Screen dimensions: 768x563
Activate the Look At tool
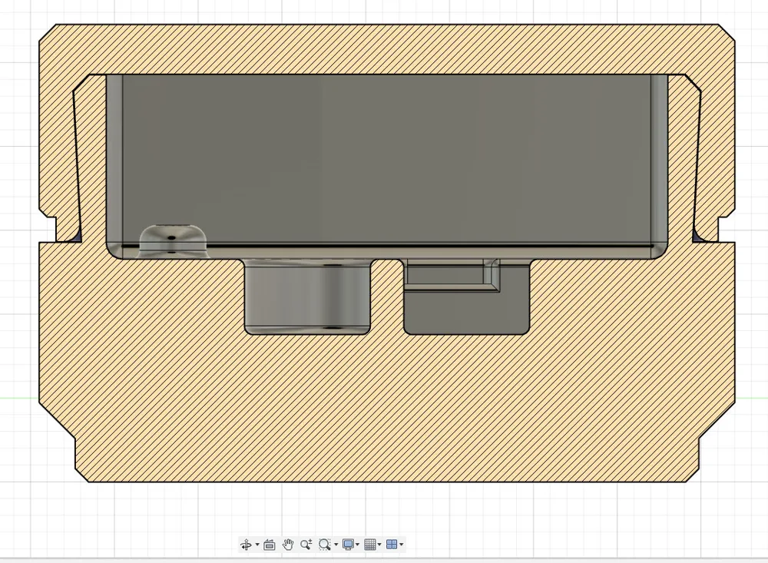[x=269, y=545]
